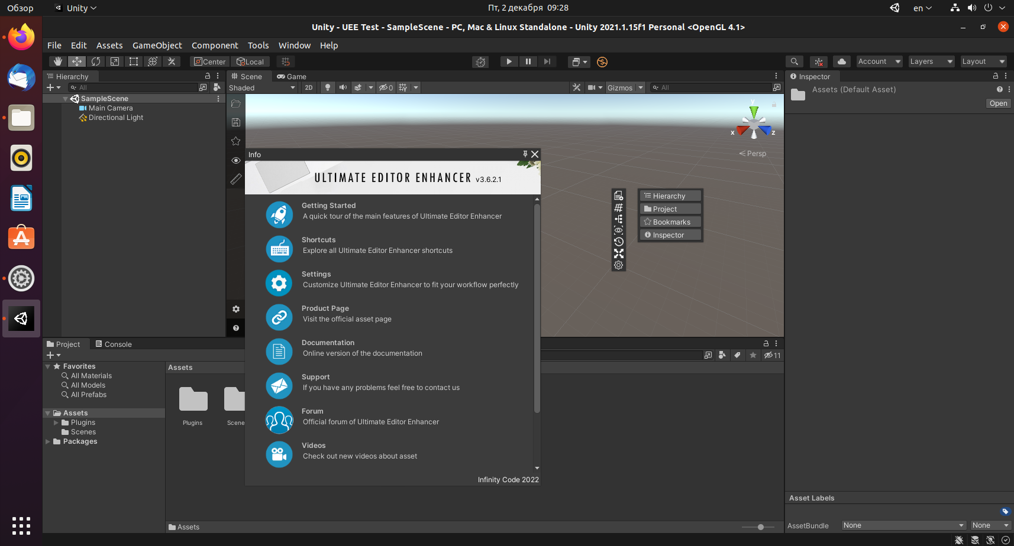Open the Shaded draw mode dropdown
Viewport: 1014px width, 546px height.
tap(262, 88)
